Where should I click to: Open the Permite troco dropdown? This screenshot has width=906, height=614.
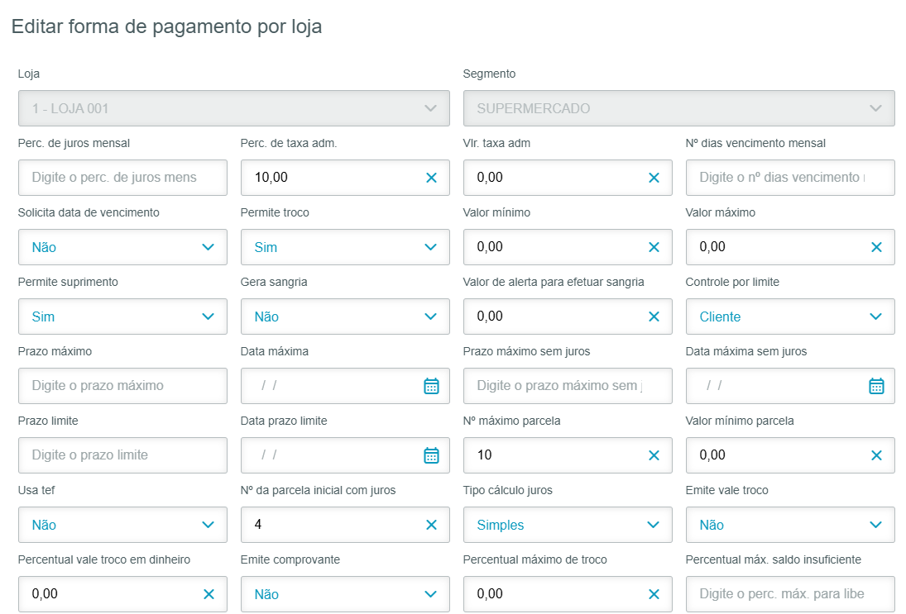(345, 247)
